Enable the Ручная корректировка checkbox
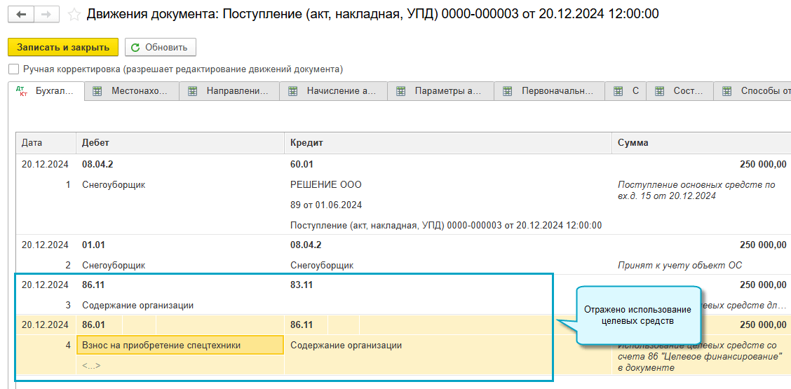Viewport: 791px width, 389px height. pos(13,69)
